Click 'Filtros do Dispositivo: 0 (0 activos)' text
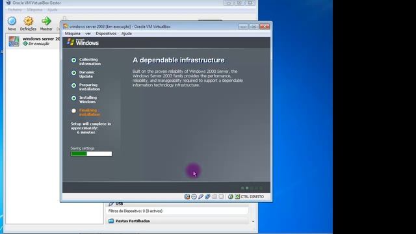The width and height of the screenshot is (416, 234). (135, 211)
